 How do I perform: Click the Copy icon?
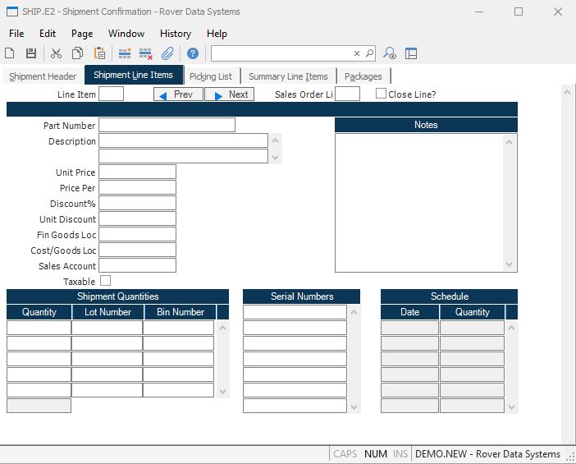click(77, 53)
